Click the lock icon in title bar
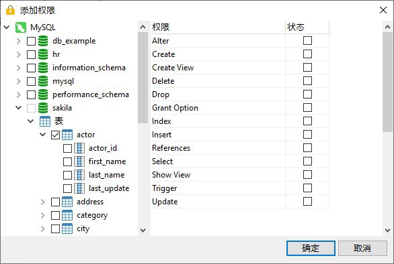This screenshot has width=394, height=264. [10, 10]
